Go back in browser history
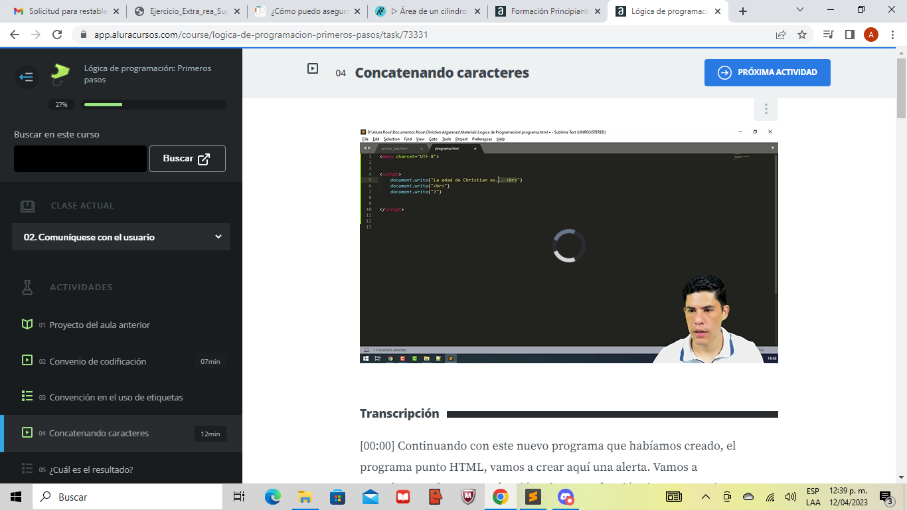Viewport: 907px width, 510px height. tap(15, 35)
